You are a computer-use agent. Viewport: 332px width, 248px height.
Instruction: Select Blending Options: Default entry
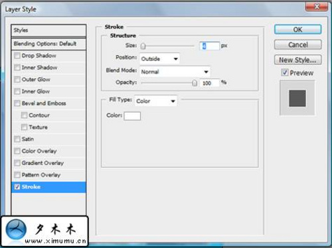click(48, 44)
